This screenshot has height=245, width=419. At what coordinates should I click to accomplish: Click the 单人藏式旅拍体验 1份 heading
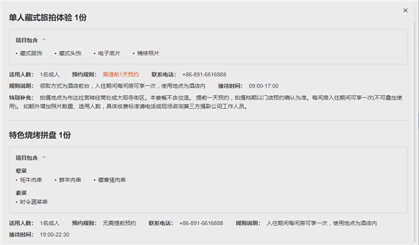(x=48, y=17)
